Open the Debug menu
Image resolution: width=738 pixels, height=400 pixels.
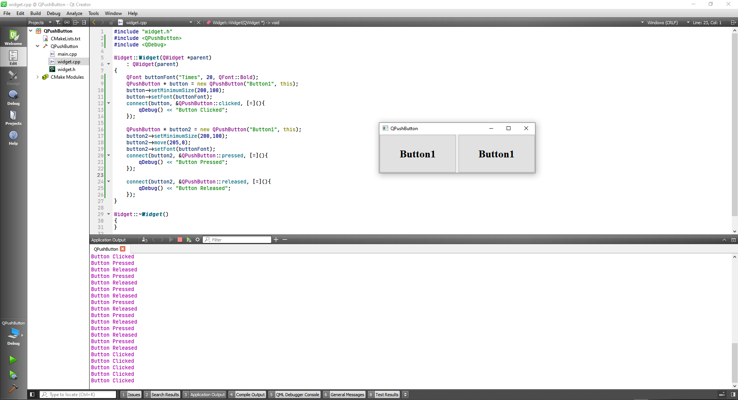click(x=53, y=13)
